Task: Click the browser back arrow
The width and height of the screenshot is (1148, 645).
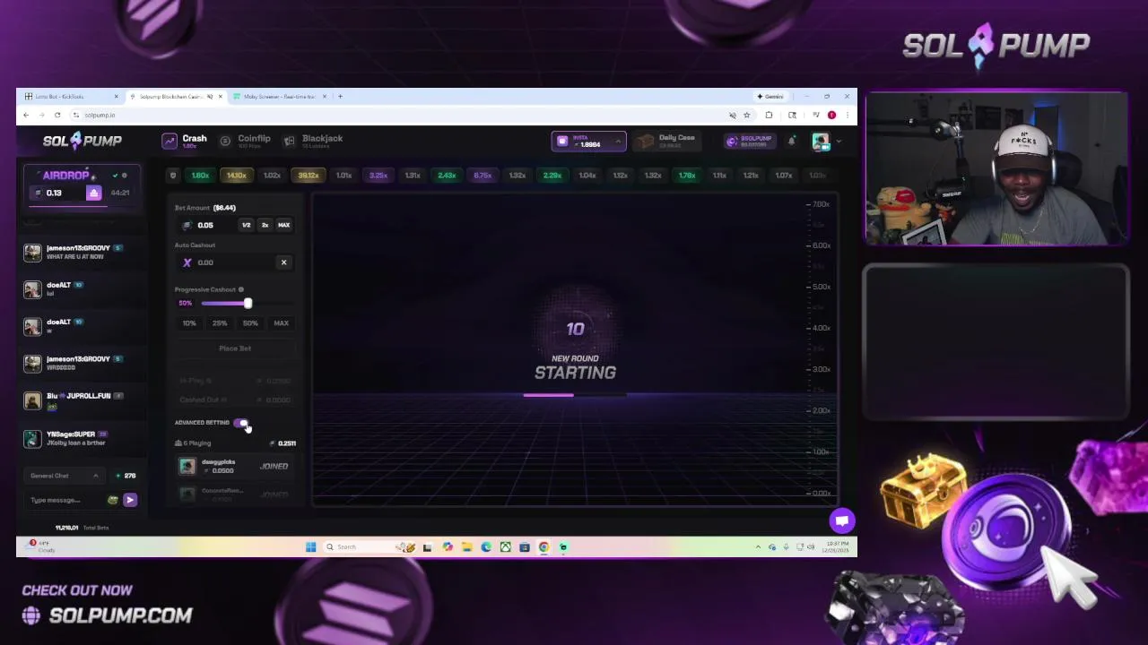Action: click(x=26, y=115)
